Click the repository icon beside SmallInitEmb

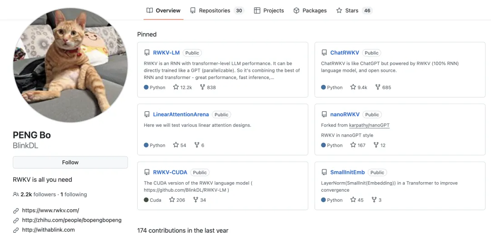point(324,173)
